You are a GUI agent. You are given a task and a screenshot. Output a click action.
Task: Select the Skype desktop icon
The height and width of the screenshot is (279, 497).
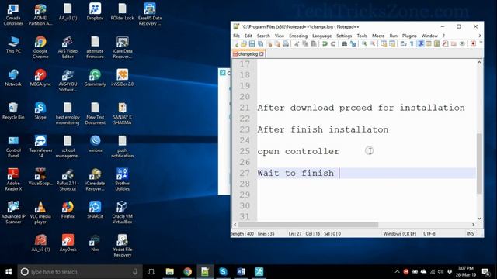click(40, 111)
